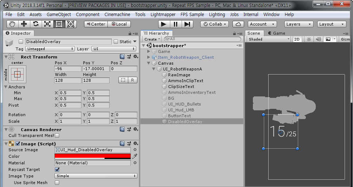Click the Pos X input field
353x187 pixels.
tap(68, 69)
